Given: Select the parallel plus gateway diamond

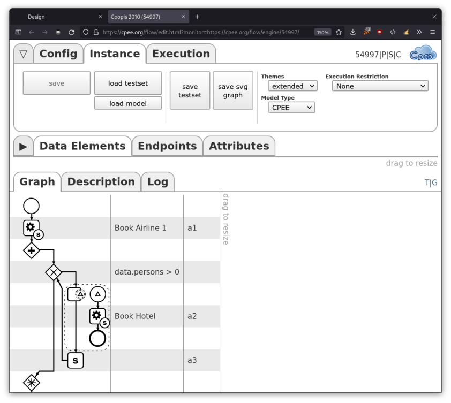Looking at the screenshot, I should [x=32, y=250].
